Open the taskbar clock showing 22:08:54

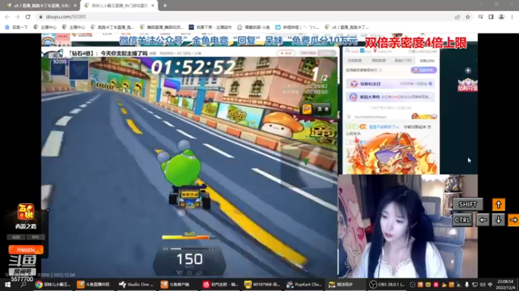[505, 285]
